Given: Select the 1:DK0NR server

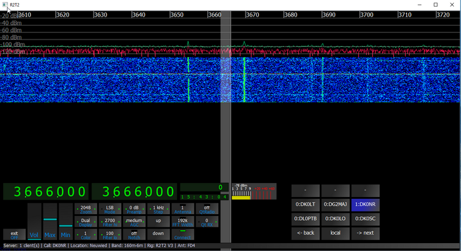Looking at the screenshot, I should 365,204.
